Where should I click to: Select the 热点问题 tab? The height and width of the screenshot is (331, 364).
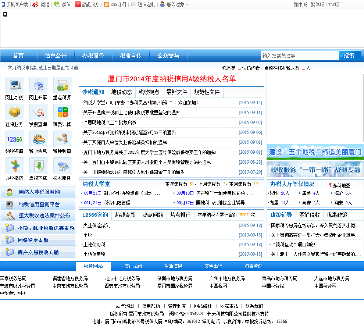153,215
